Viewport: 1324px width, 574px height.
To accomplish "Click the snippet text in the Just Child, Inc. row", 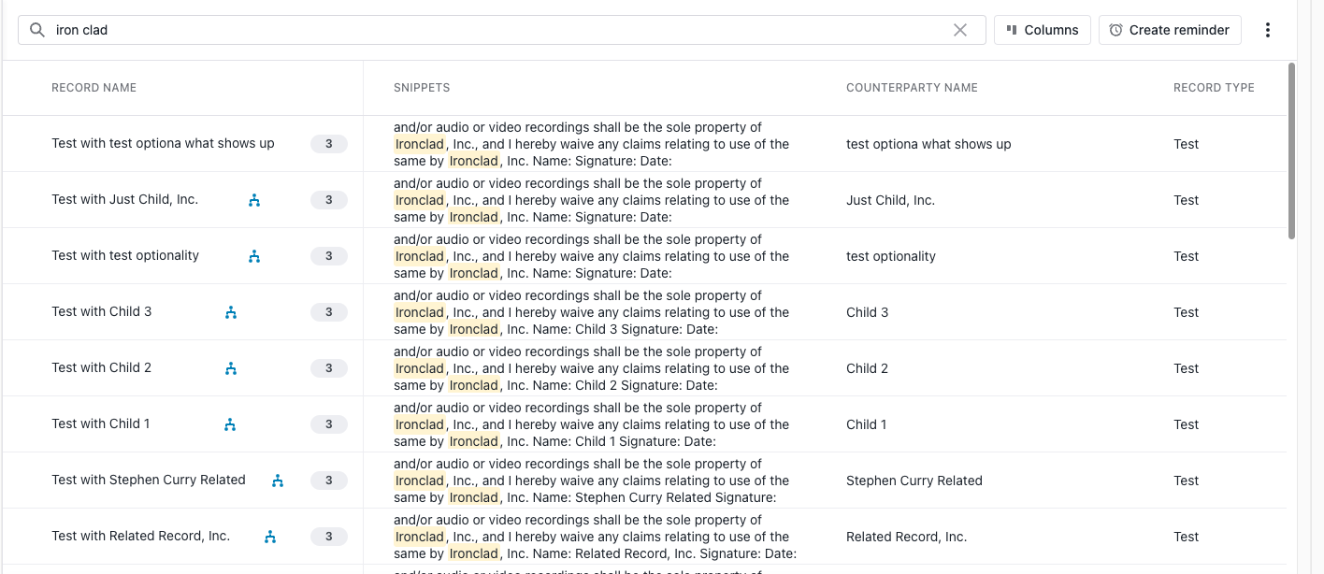I will pos(592,200).
